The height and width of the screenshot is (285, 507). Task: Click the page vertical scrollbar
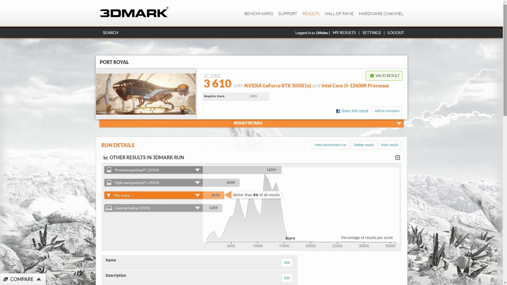[505, 60]
